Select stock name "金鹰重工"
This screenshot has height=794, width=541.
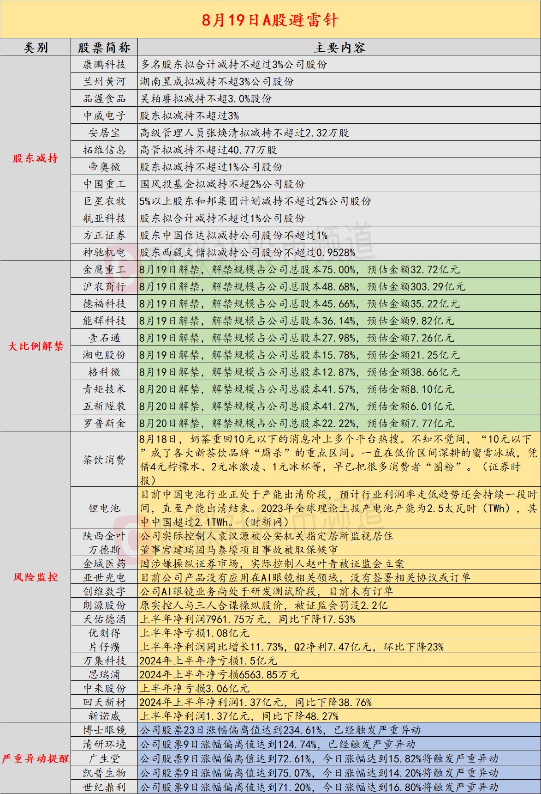click(x=104, y=269)
